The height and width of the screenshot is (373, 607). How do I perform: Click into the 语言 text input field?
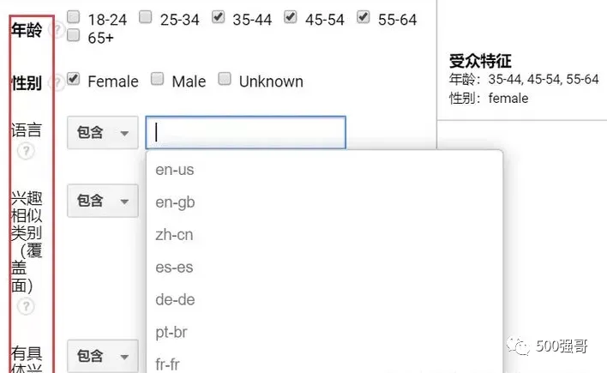tap(246, 133)
